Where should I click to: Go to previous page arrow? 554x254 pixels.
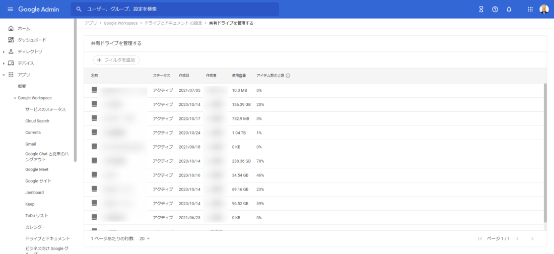[x=517, y=239]
